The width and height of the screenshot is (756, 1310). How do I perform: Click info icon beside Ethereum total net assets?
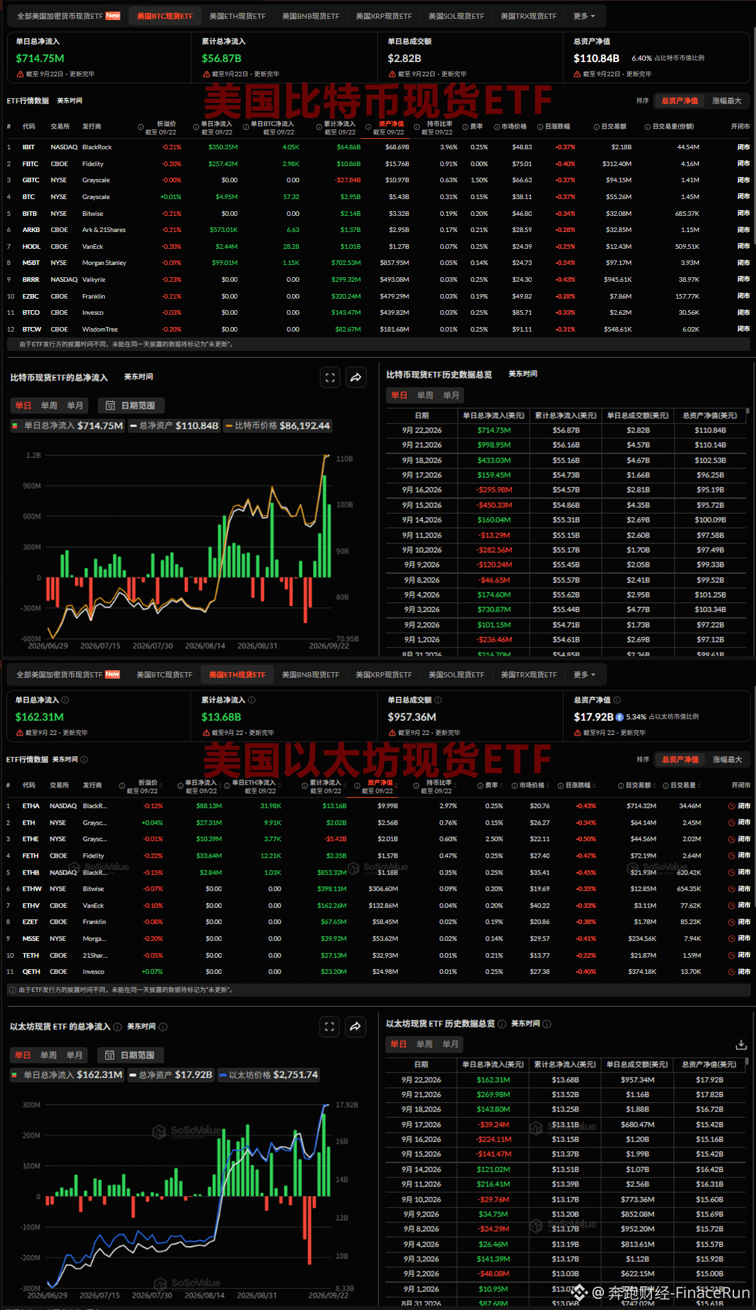pos(617,700)
